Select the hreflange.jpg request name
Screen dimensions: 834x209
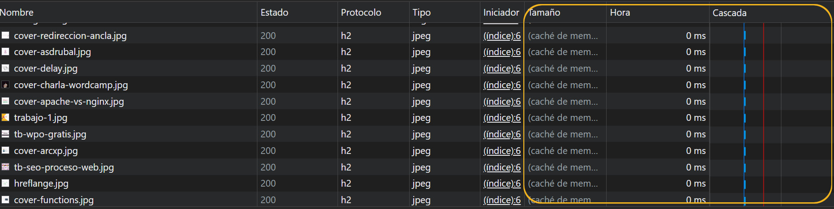41,183
